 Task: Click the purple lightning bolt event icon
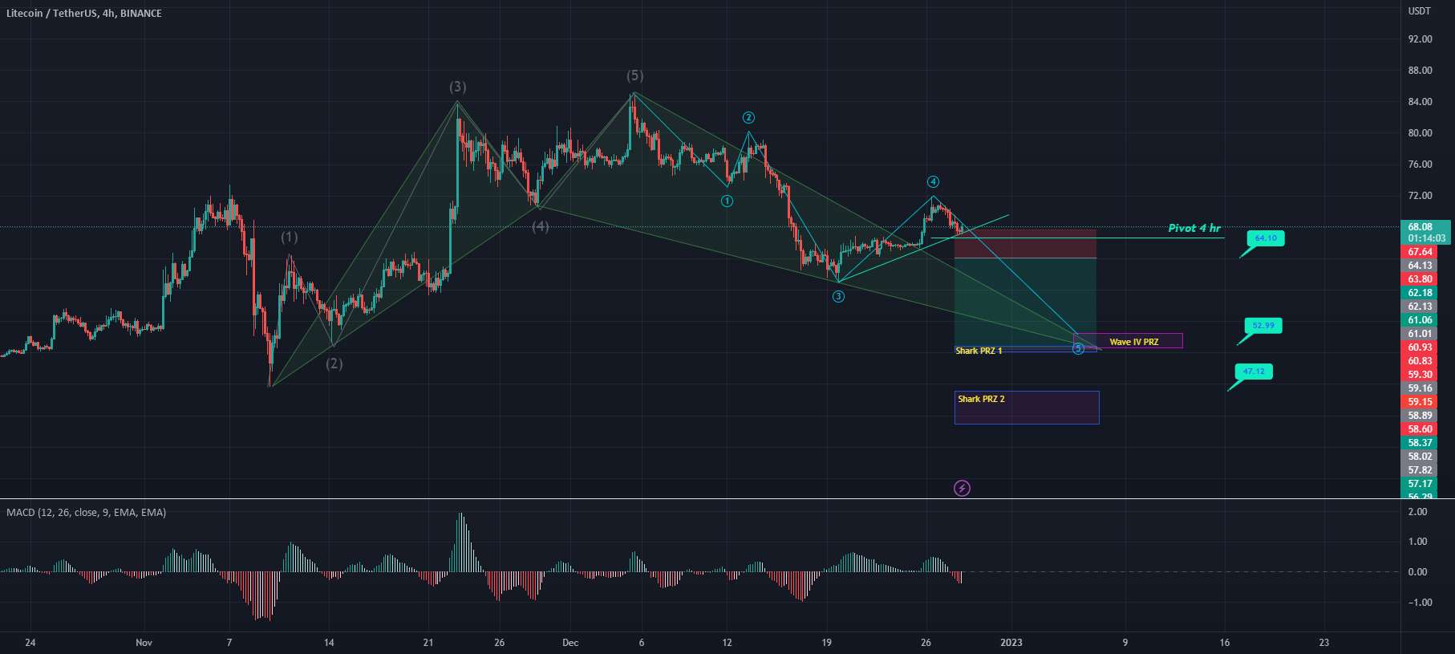(x=962, y=488)
